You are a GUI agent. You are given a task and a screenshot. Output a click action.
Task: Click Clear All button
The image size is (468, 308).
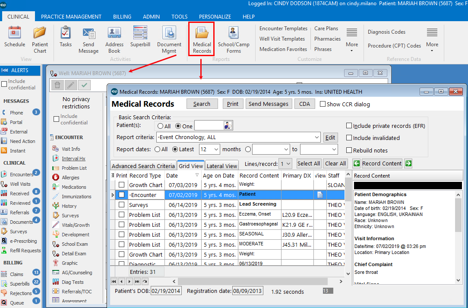pyautogui.click(x=335, y=163)
